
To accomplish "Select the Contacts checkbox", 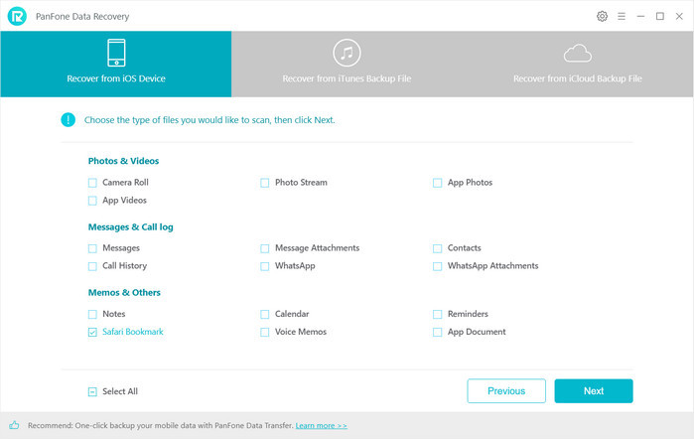I will [x=438, y=248].
